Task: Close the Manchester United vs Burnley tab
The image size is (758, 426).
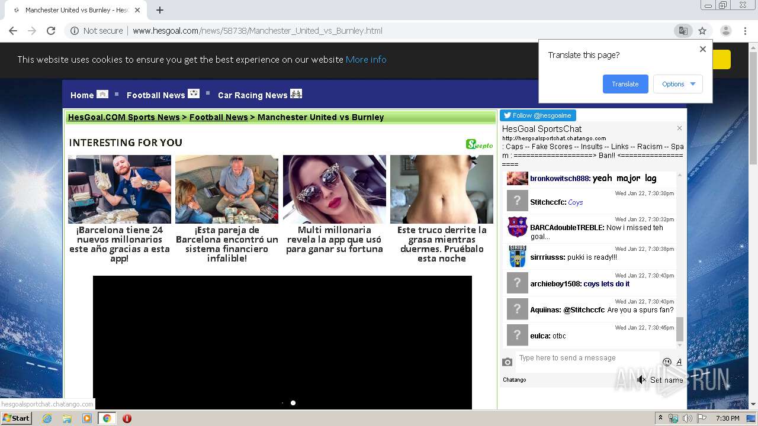Action: coord(137,10)
